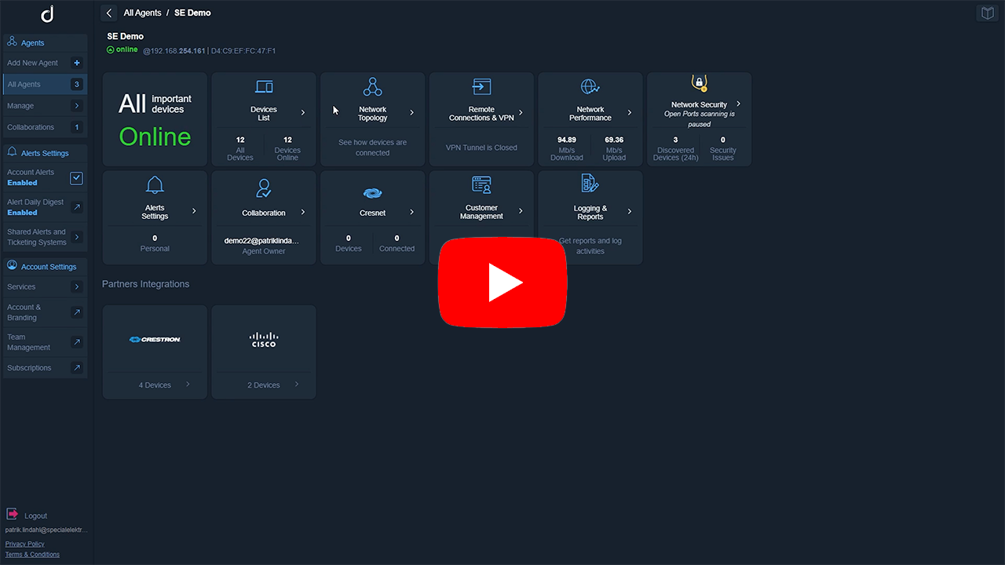1005x565 pixels.
Task: Open the book guide icon at top right
Action: tap(988, 13)
